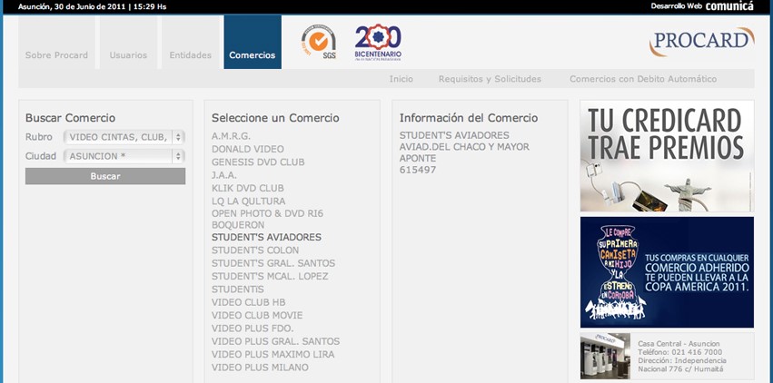Click the 200 Bicentenario logo
The width and height of the screenshot is (773, 383).
coord(378,43)
